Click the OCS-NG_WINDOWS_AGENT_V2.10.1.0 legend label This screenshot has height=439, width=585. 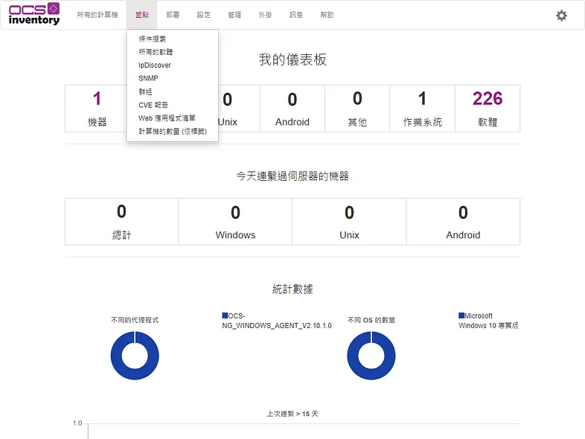pyautogui.click(x=277, y=321)
